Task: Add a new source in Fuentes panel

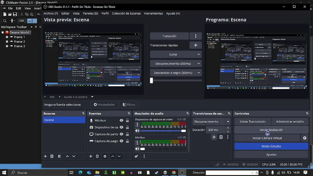Action: (91, 156)
